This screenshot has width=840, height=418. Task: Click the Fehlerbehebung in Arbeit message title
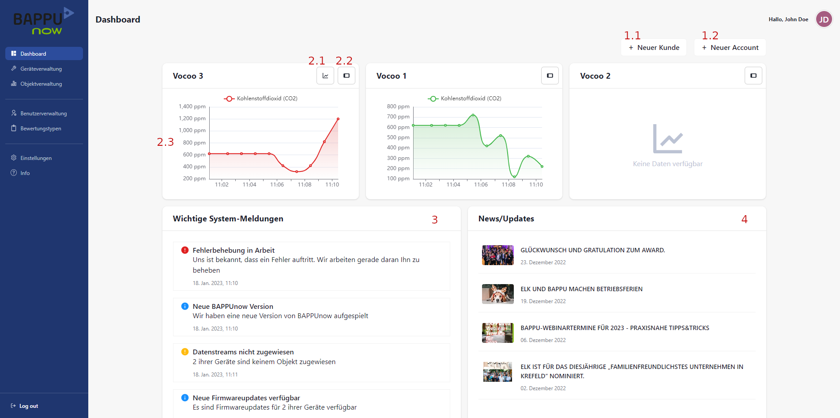pos(234,250)
